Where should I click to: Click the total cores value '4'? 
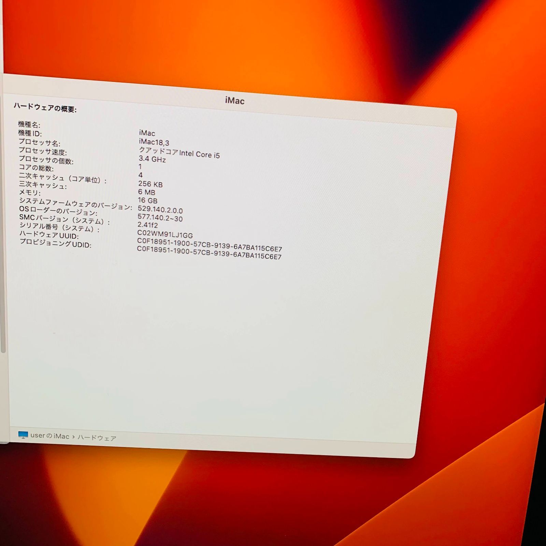140,175
